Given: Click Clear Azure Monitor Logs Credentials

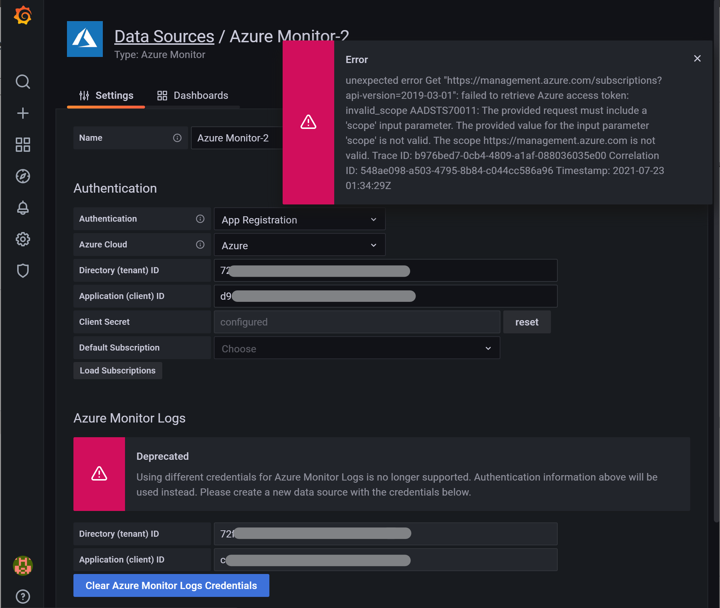Looking at the screenshot, I should [x=171, y=585].
